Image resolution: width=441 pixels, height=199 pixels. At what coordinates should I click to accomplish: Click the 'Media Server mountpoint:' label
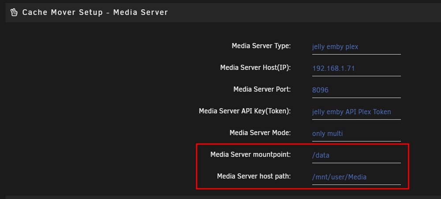pyautogui.click(x=250, y=154)
